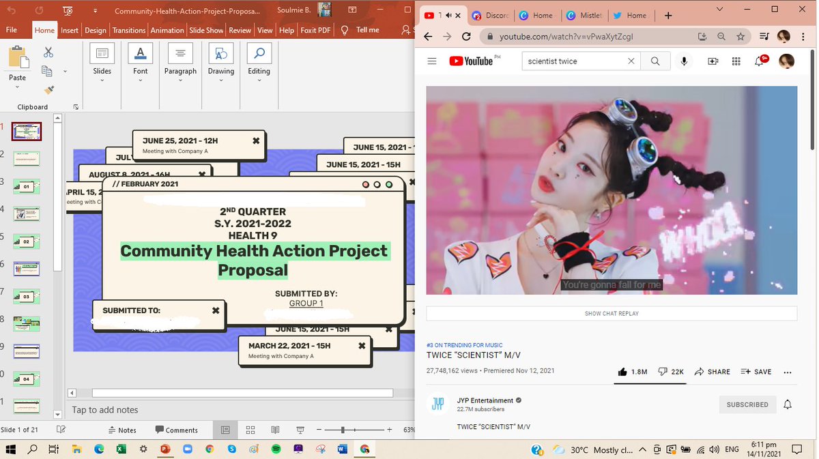The height and width of the screenshot is (459, 819).
Task: Toggle the channel notification bell beside Subscribed
Action: 788,404
